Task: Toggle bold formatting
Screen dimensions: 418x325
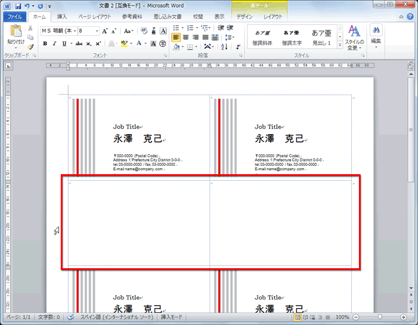Action: point(45,43)
